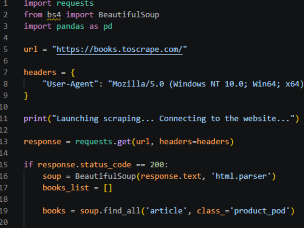The height and width of the screenshot is (228, 304).
Task: Click 'headers=headers' argument
Action: 194,142
